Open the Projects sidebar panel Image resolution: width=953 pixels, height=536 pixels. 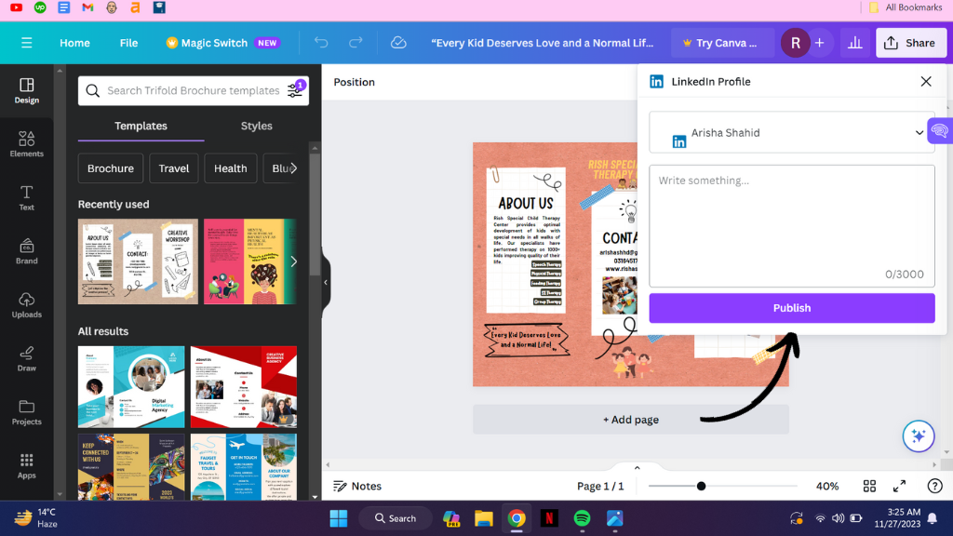tap(26, 412)
